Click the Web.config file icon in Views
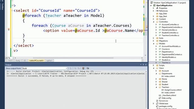Viewport: 194px width, 109px height. tap(160, 98)
